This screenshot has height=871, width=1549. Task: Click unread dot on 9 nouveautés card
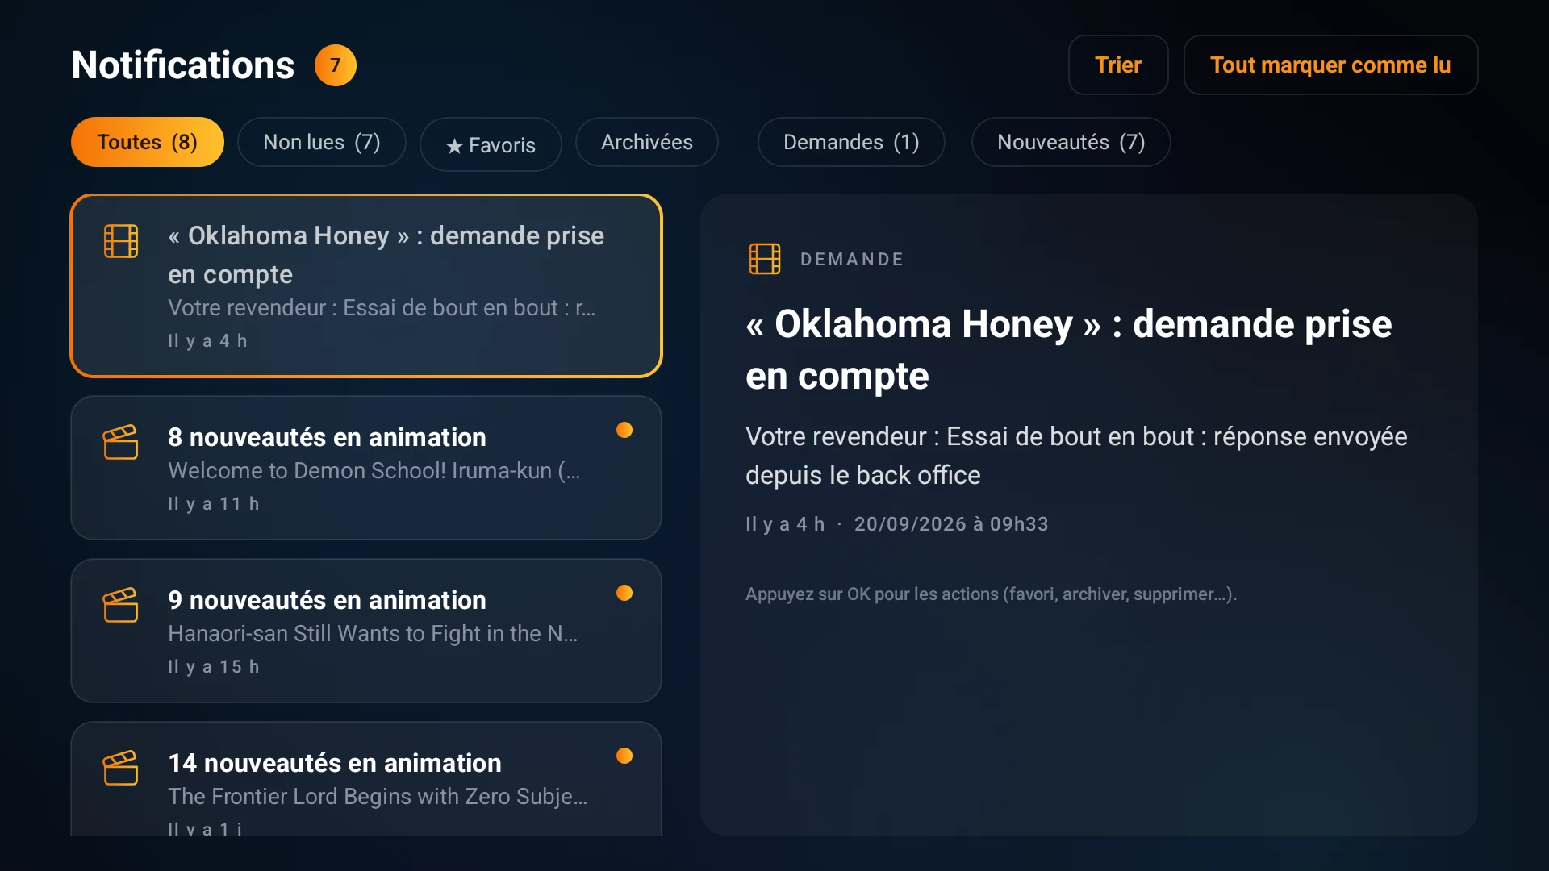coord(624,593)
